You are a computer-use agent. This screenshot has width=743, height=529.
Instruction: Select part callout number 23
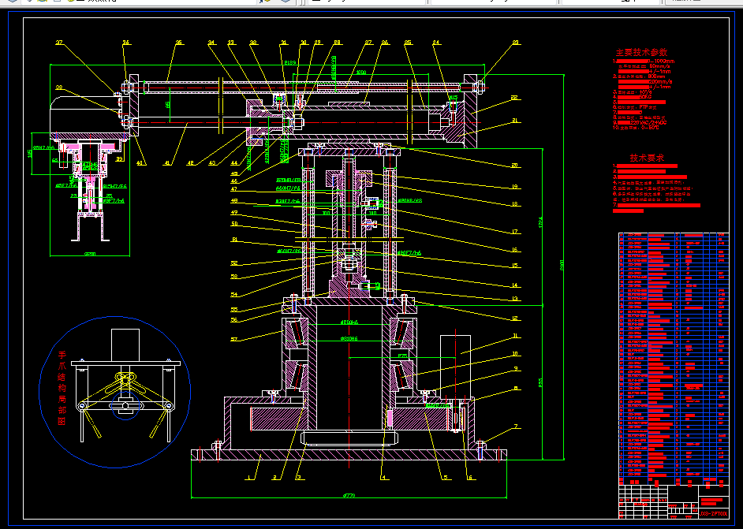(x=516, y=43)
